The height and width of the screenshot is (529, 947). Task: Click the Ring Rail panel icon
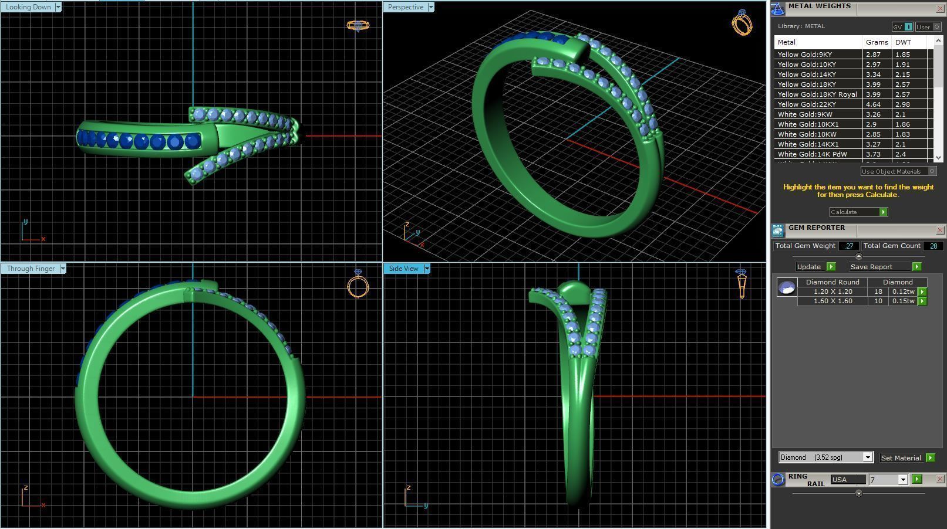778,480
